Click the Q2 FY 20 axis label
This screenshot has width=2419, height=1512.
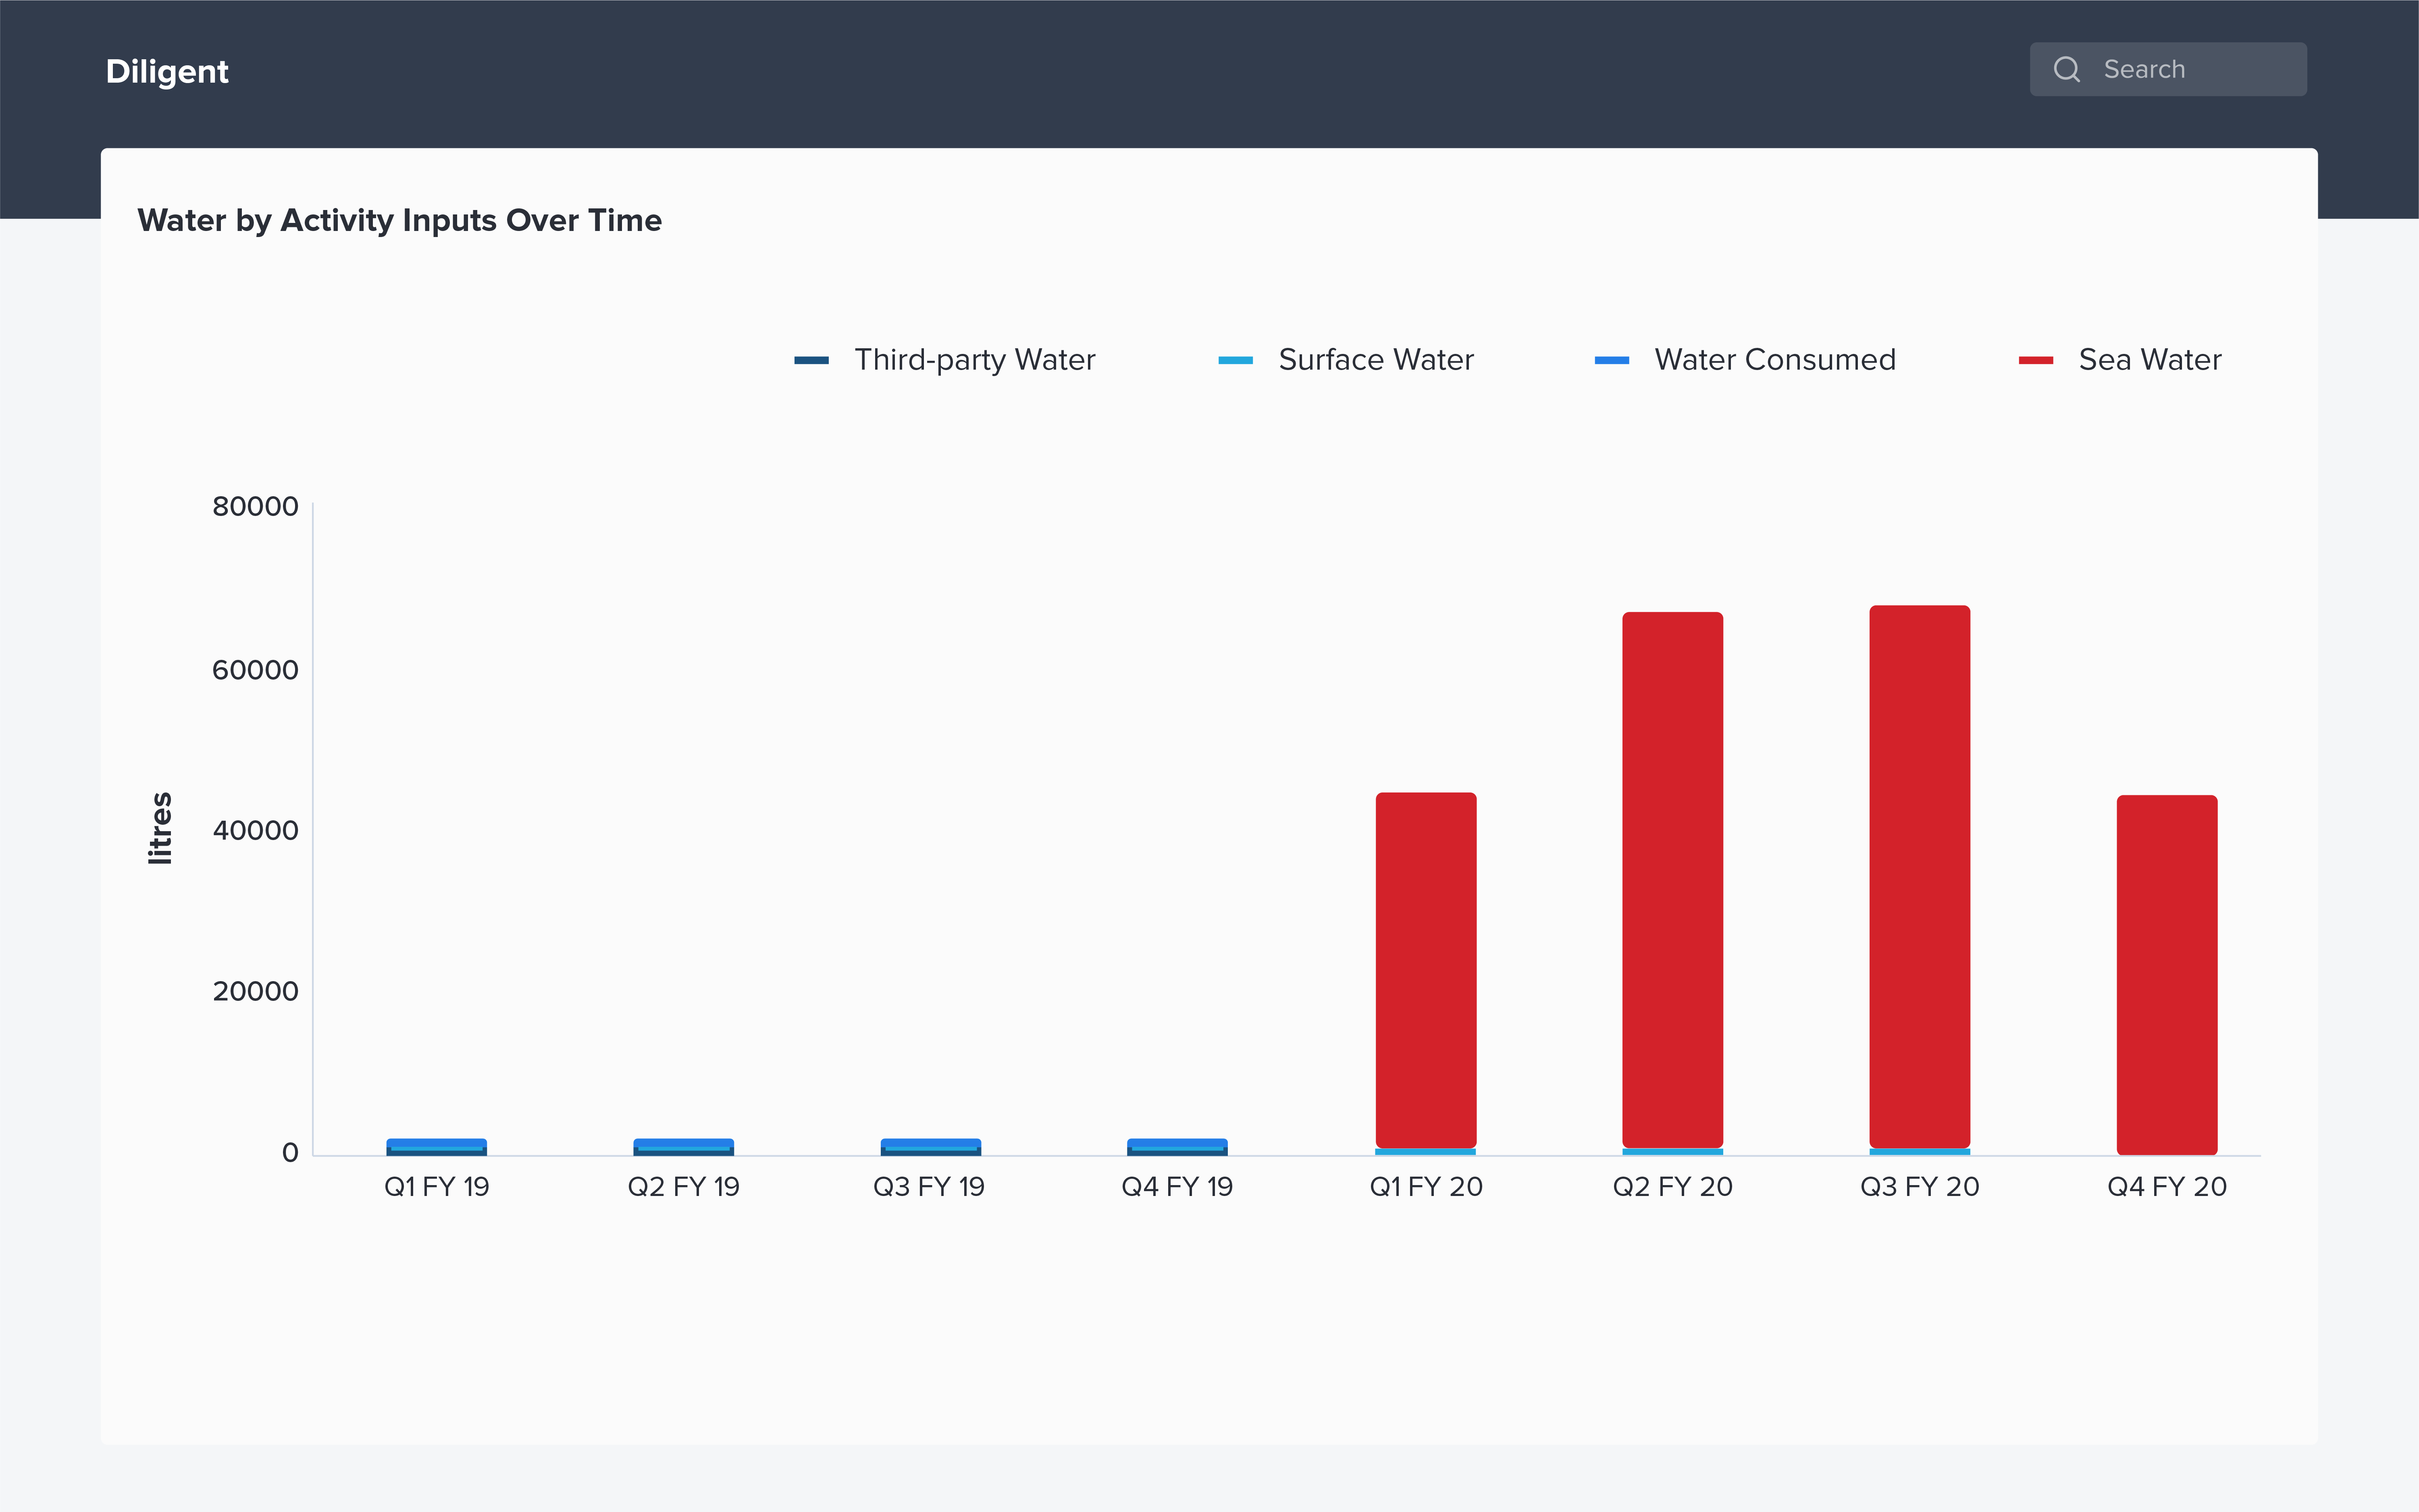coord(1673,1187)
